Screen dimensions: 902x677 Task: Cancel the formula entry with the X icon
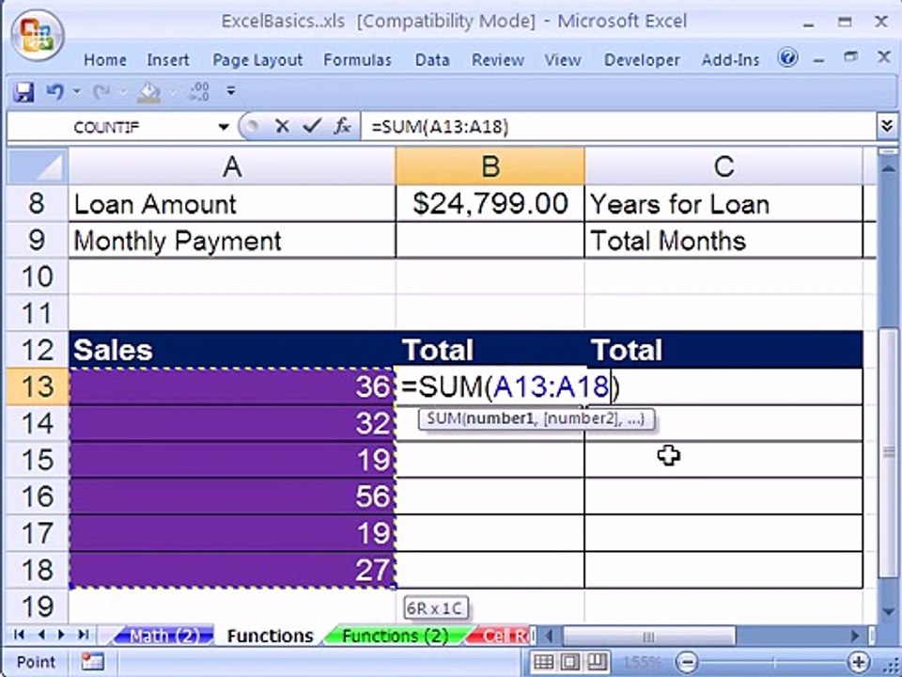click(282, 126)
